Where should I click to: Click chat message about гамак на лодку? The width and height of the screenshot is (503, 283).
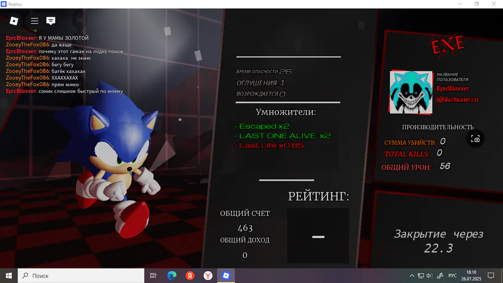64,51
